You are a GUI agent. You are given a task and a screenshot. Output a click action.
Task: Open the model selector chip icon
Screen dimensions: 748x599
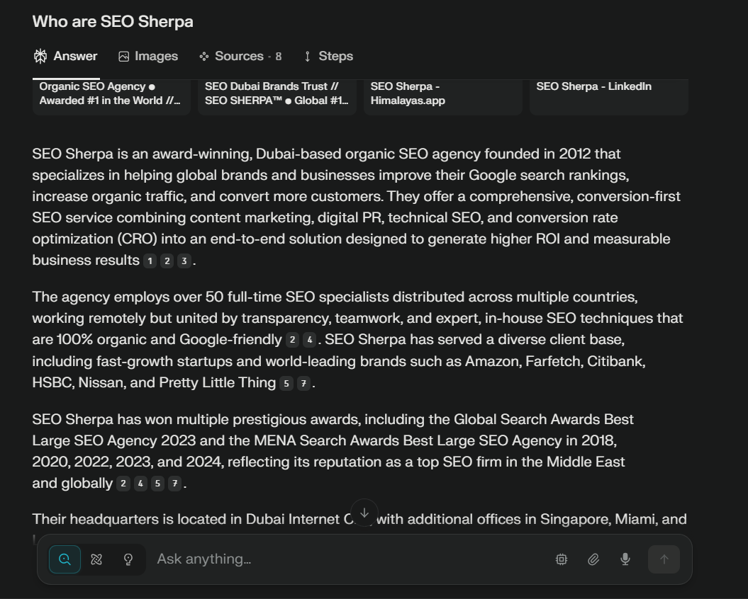[562, 559]
